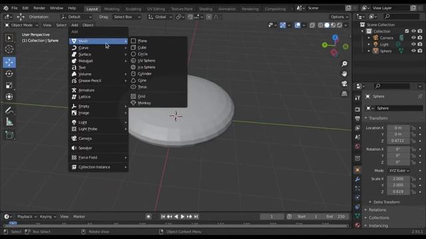Click the pan view hand icon
The width and height of the screenshot is (426, 239).
tap(344, 74)
